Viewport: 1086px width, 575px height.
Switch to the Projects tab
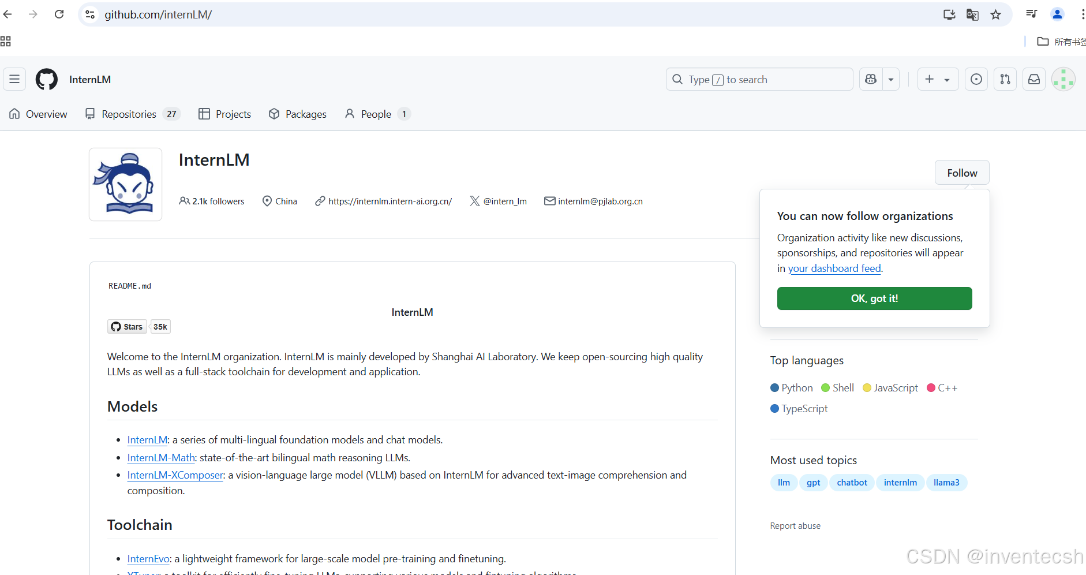tap(224, 114)
